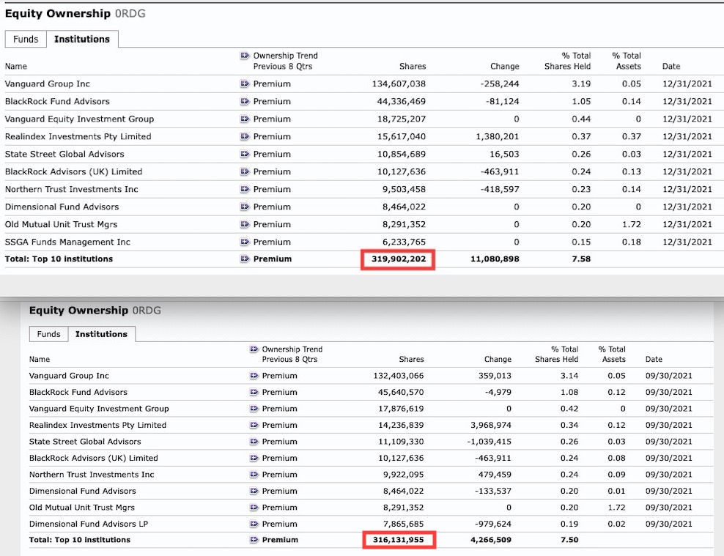Switch to Funds tab in top panel
Viewport: 724px width, 556px height.
[x=26, y=40]
